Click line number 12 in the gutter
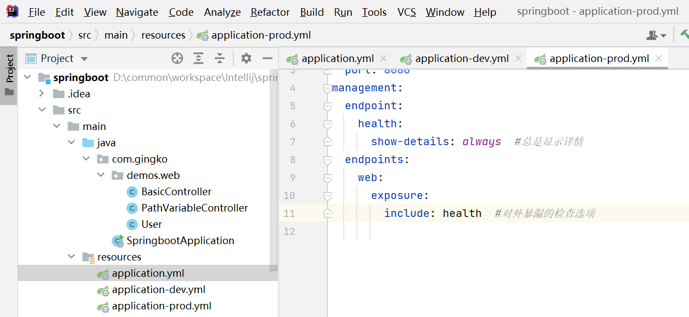The height and width of the screenshot is (317, 689). (x=289, y=231)
